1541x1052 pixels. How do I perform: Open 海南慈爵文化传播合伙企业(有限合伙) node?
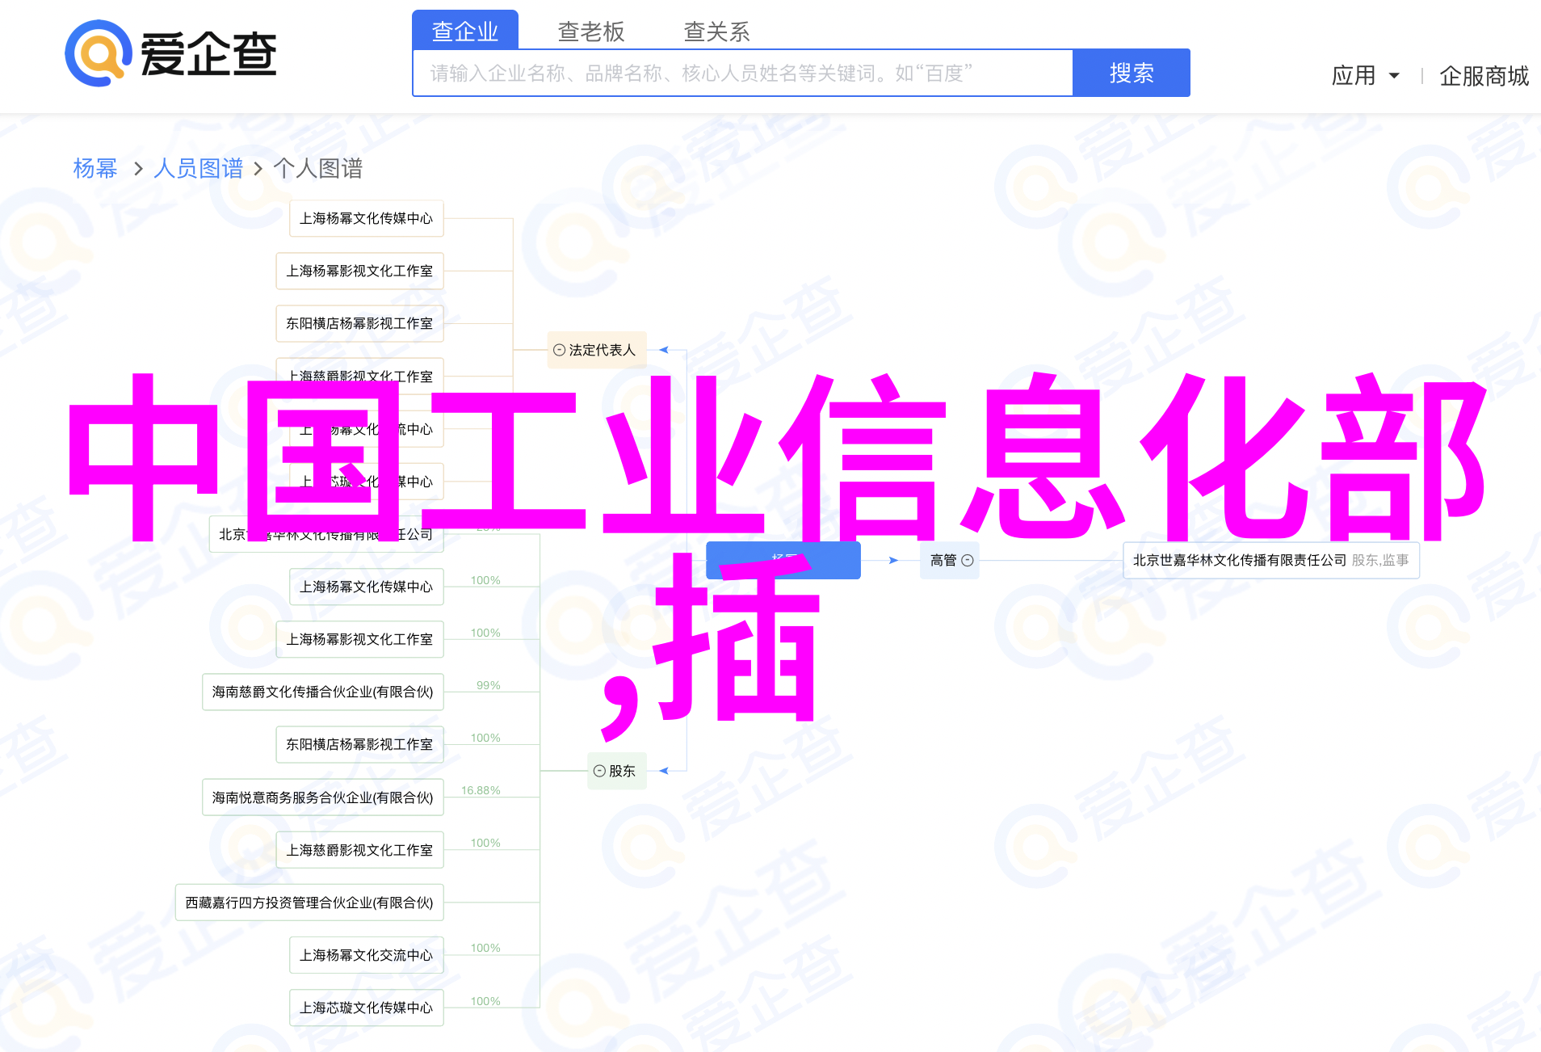[x=323, y=692]
